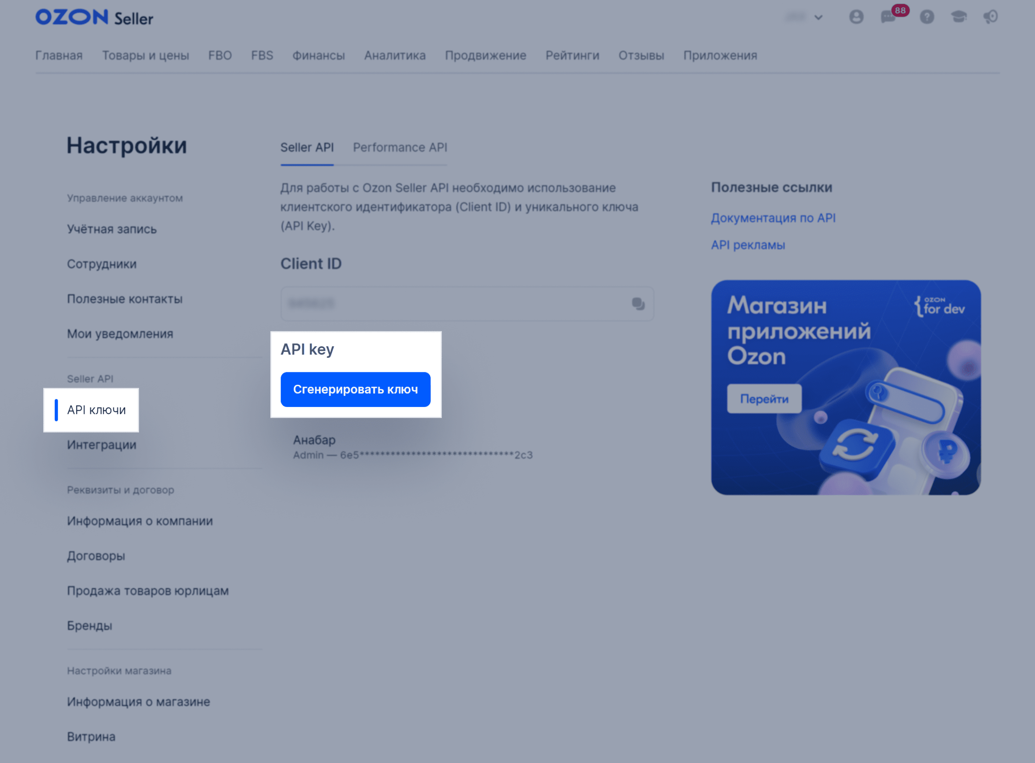The height and width of the screenshot is (763, 1035).
Task: Open the graduation cap learning icon
Action: [959, 17]
